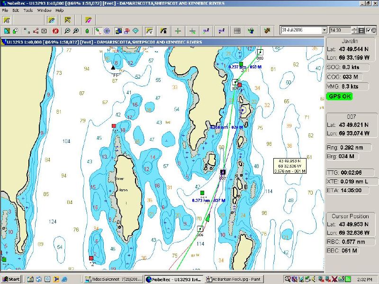The image size is (379, 284).
Task: Click the 14:30 time input field
Action: point(340,30)
